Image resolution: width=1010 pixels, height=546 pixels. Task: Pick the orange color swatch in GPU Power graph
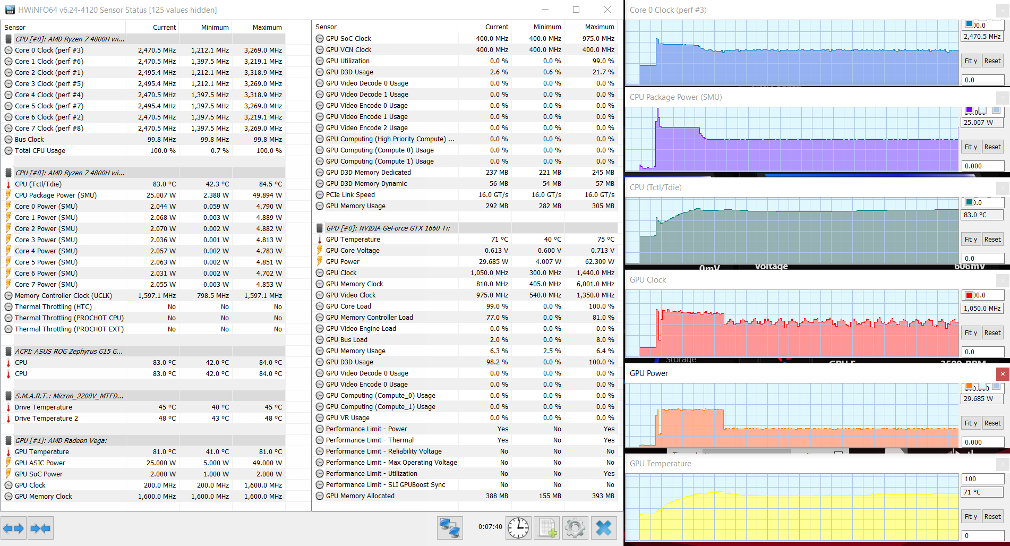point(969,386)
